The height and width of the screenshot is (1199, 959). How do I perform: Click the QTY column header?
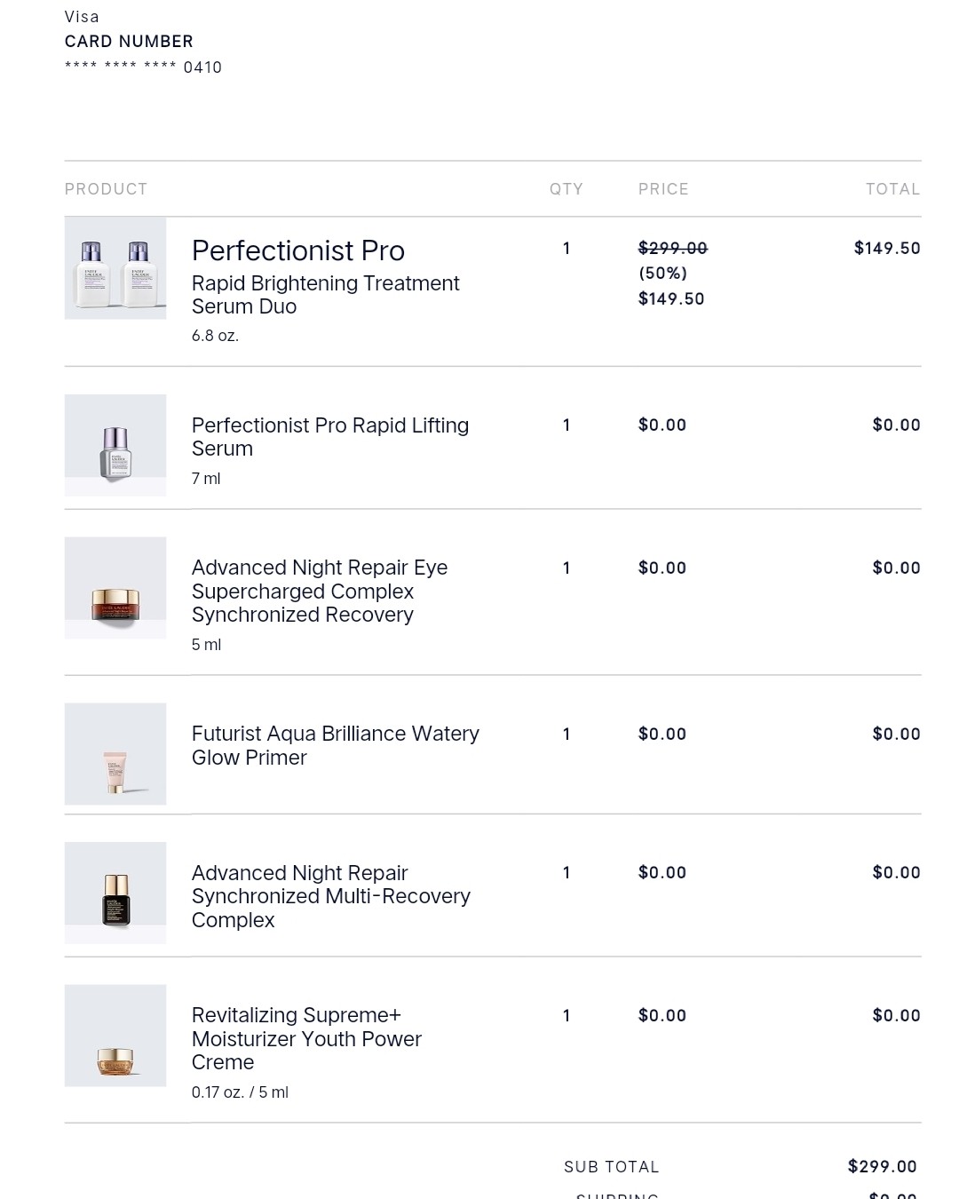[x=566, y=189]
